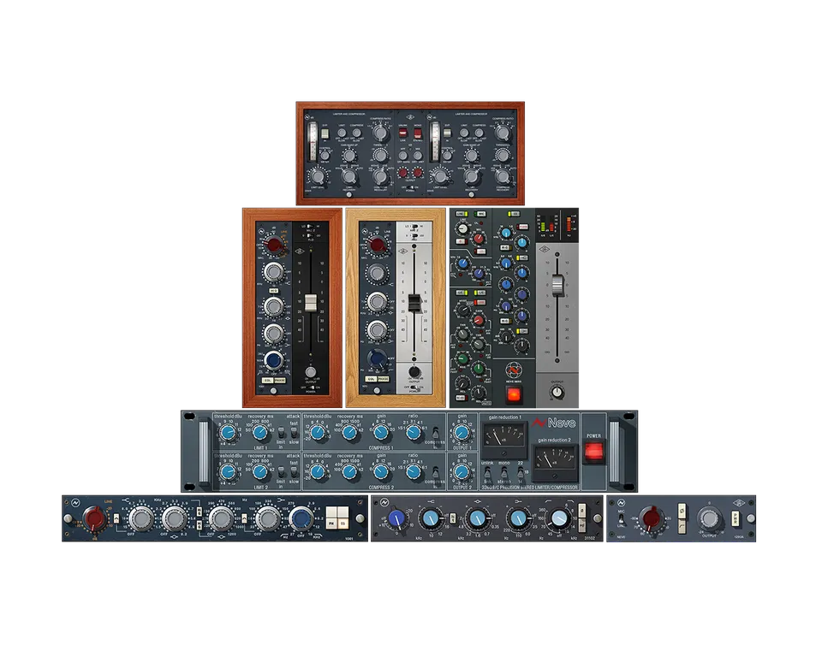Flip the 22/18/14 headroom switch
Screen dimensions: 822x645
point(520,473)
